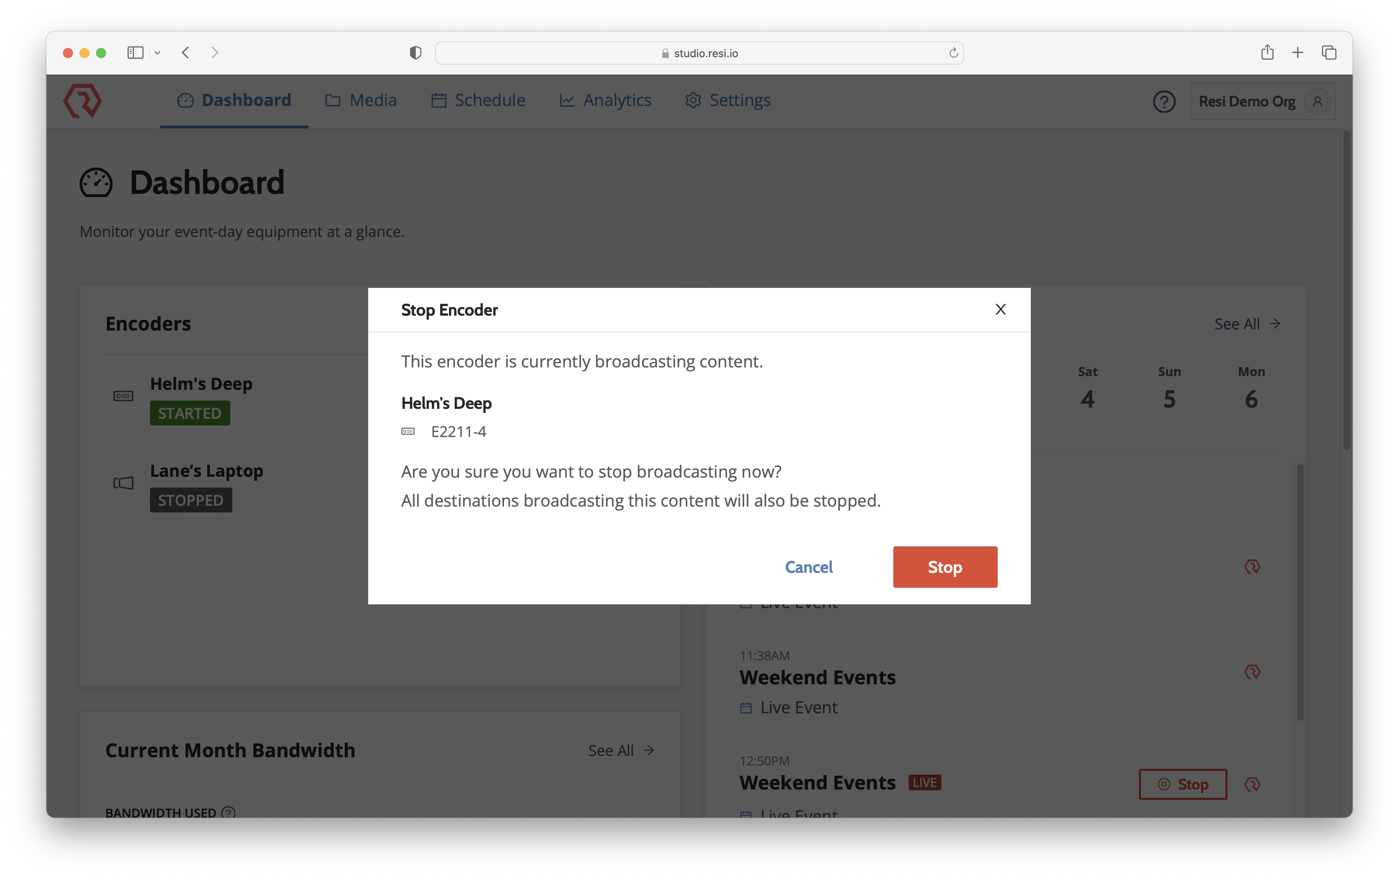
Task: Open the Resi Demo Org account menu
Action: (1262, 101)
